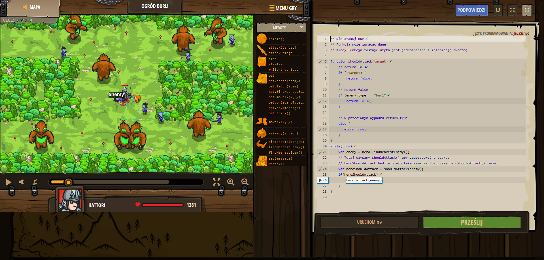Select pet.moveXY(x, y) method

[284, 97]
